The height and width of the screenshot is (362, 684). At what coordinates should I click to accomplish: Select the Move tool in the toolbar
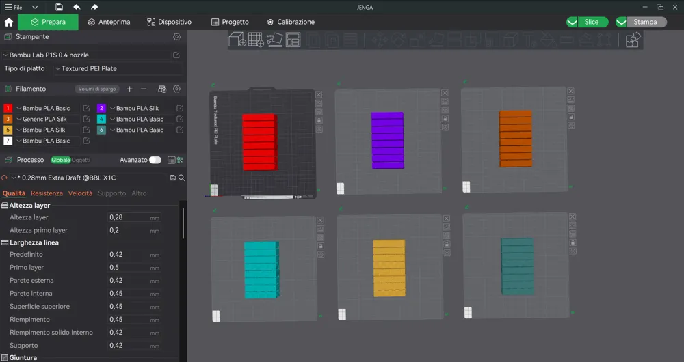[380, 40]
